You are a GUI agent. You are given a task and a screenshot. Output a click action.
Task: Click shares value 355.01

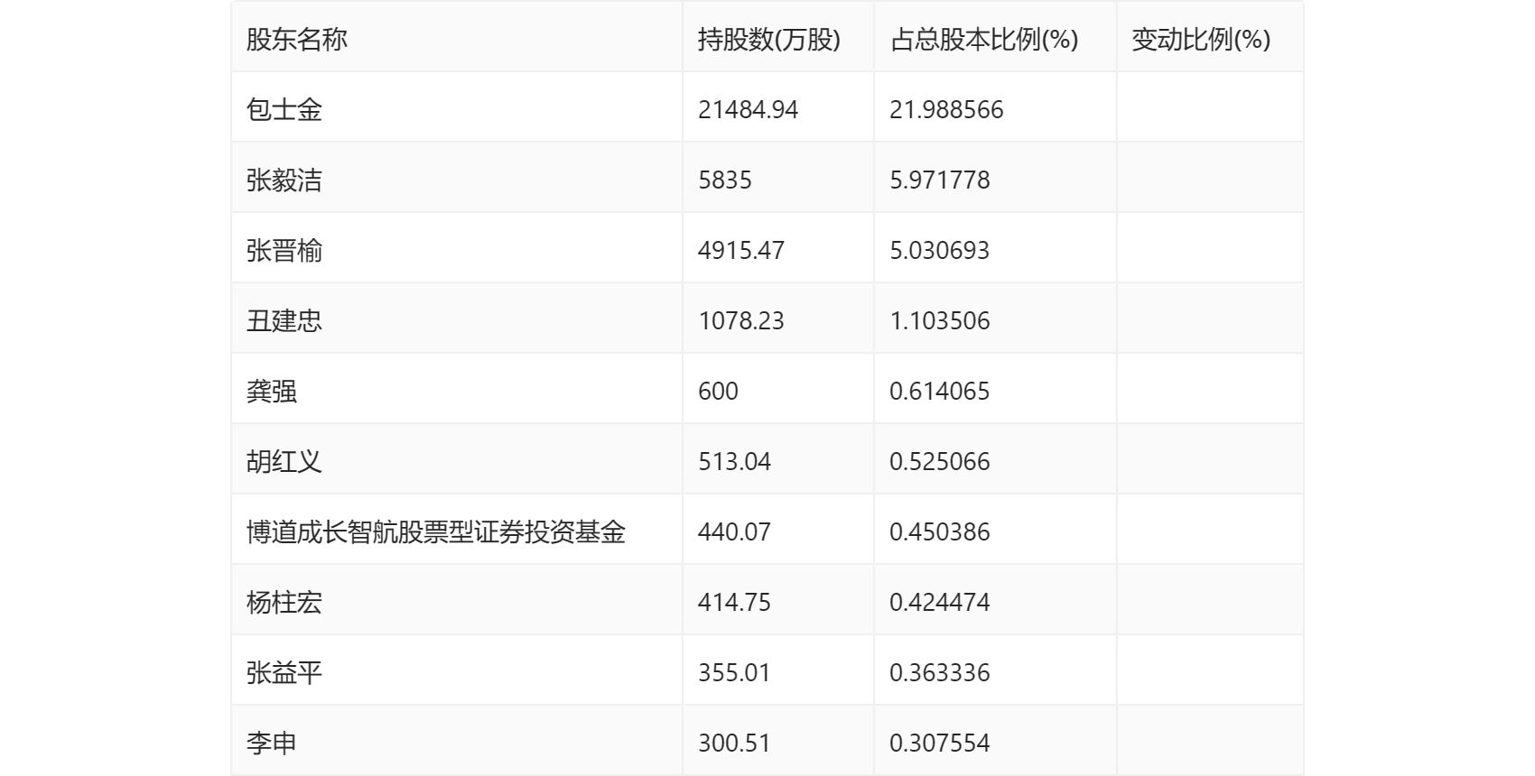click(x=734, y=672)
